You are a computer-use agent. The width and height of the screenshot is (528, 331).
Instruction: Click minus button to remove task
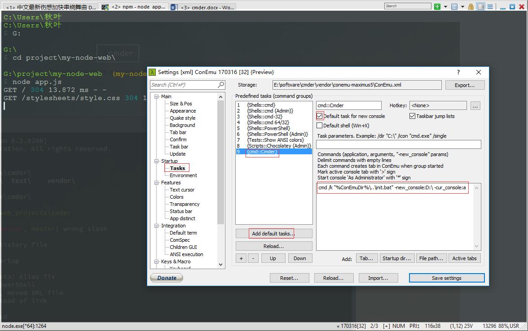point(253,258)
